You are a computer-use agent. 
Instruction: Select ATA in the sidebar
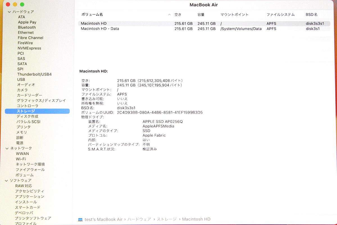[22, 17]
